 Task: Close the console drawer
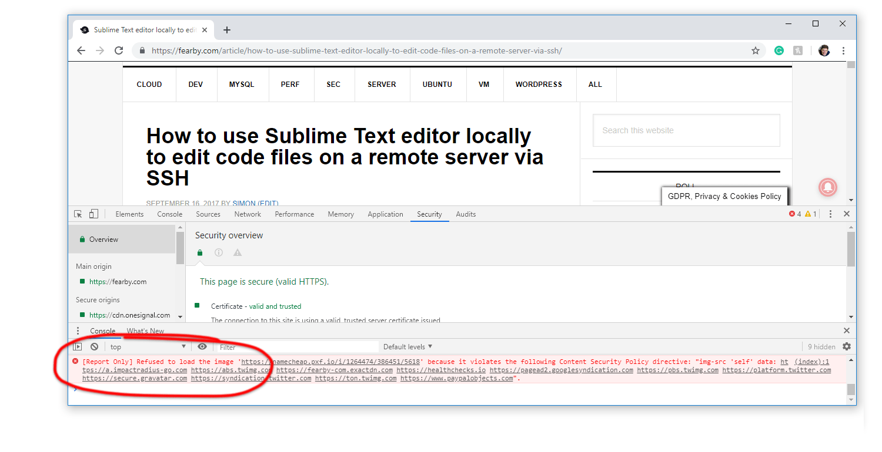point(847,331)
